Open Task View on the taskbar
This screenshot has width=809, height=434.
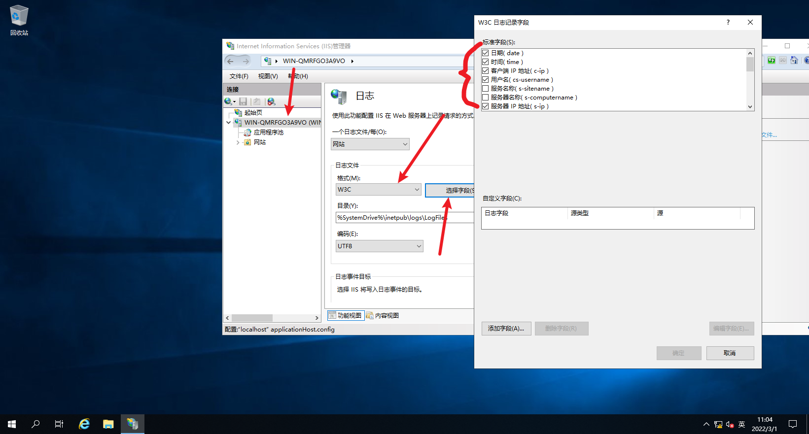click(59, 424)
